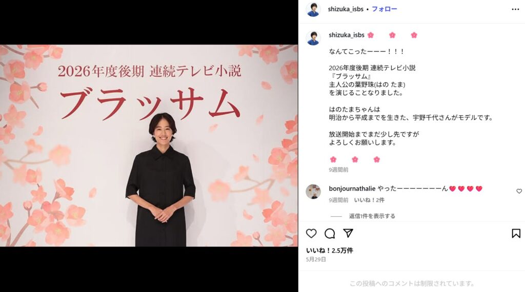Screen dimensions: 525x292
Task: Click the caption avatar next to shizuka_isbs
Action: click(x=313, y=38)
